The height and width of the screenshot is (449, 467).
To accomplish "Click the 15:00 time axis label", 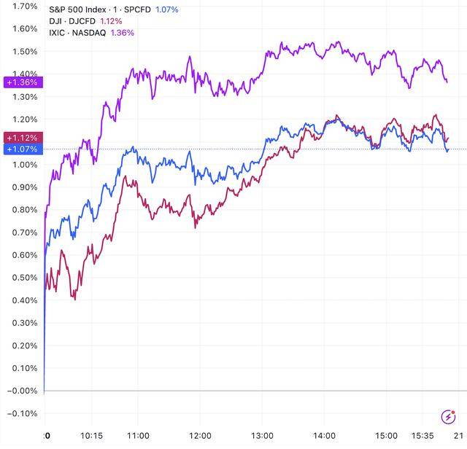I will click(387, 437).
